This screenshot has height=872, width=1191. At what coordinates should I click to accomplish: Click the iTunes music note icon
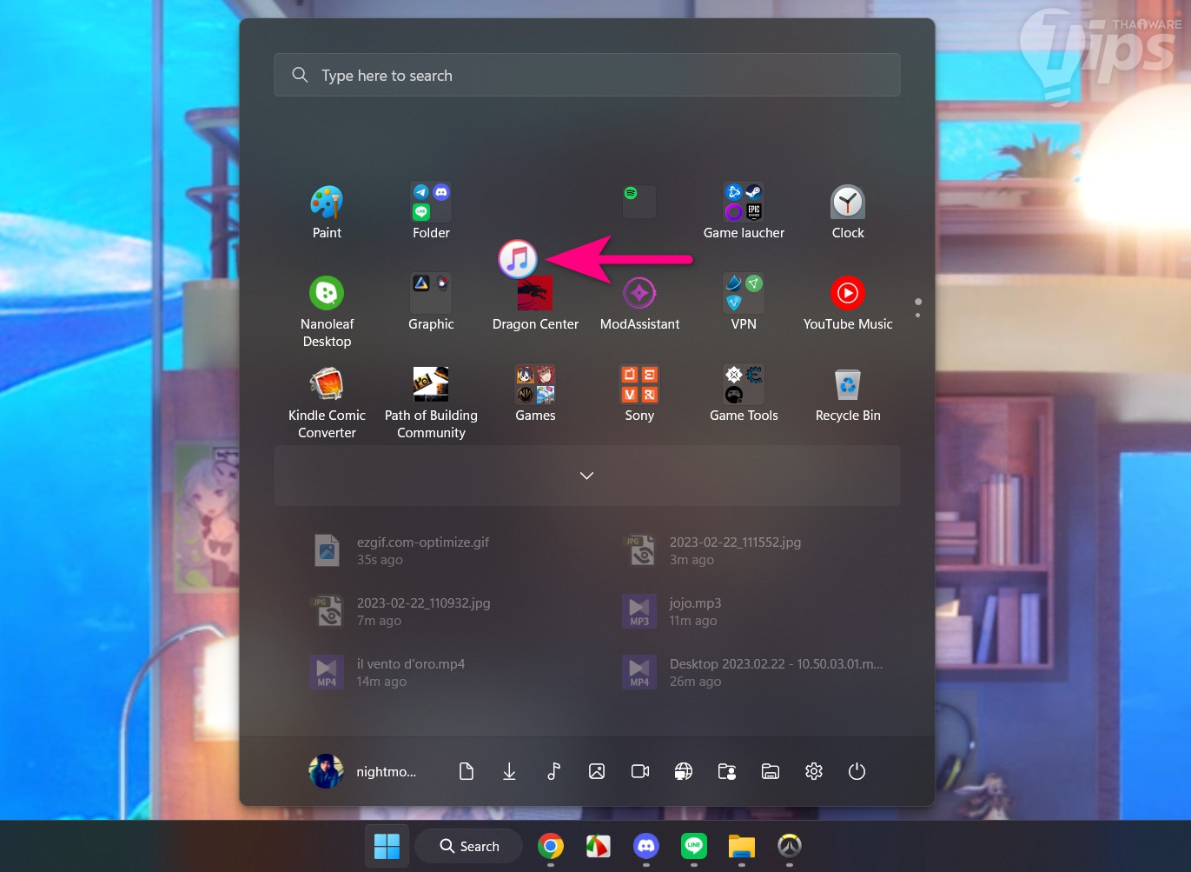(x=518, y=259)
